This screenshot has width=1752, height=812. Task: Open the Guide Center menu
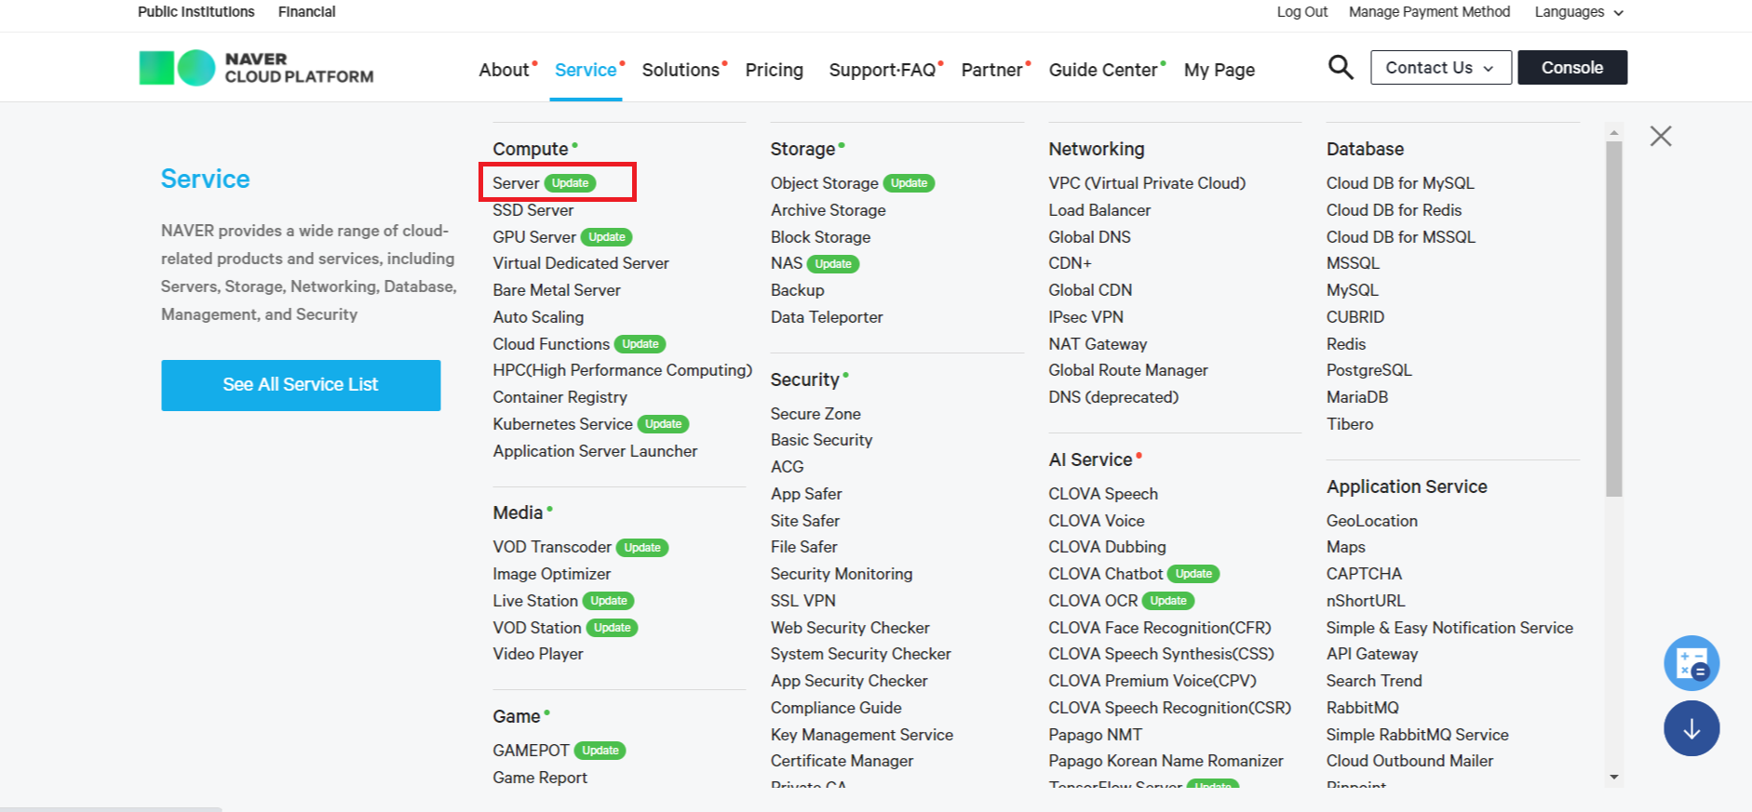tap(1103, 70)
